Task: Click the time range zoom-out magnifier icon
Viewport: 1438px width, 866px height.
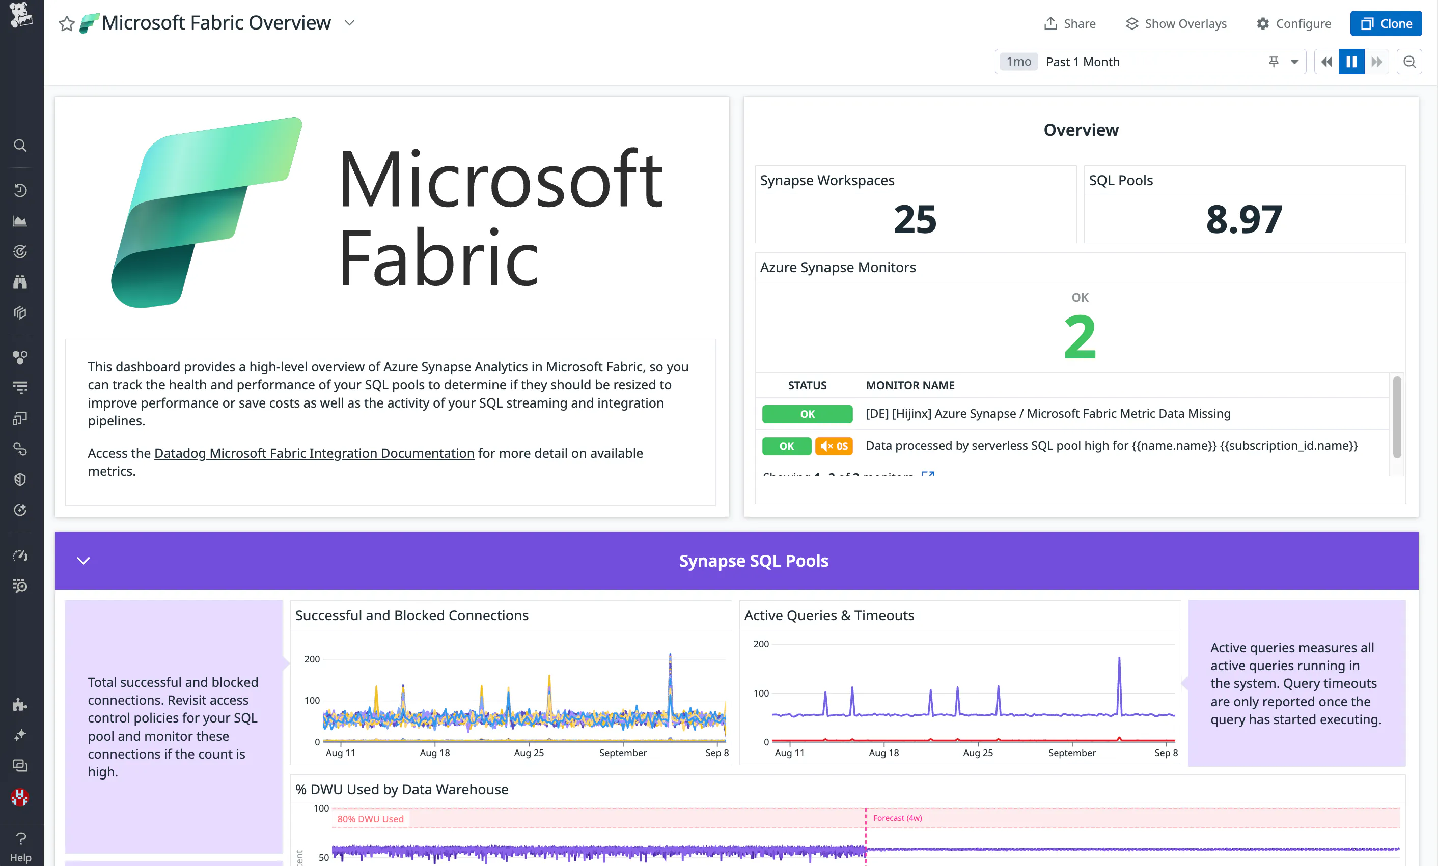Action: [1409, 61]
